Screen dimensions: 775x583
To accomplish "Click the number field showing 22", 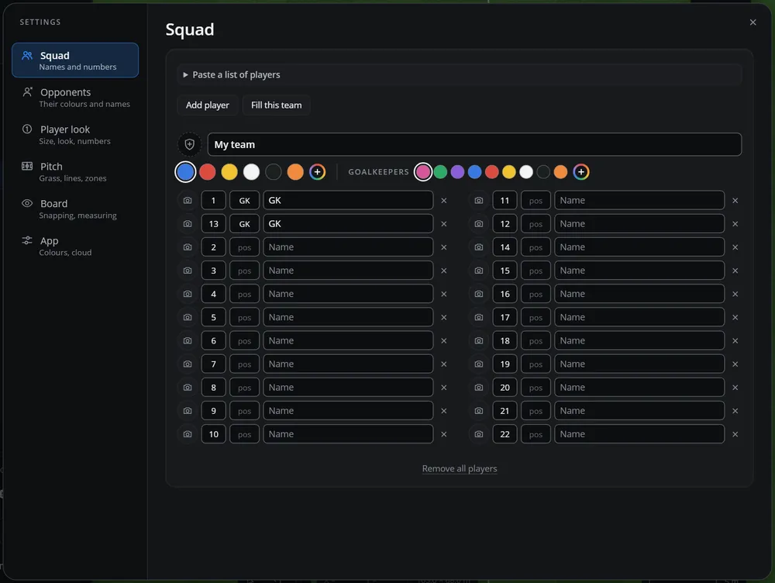I will 505,433.
